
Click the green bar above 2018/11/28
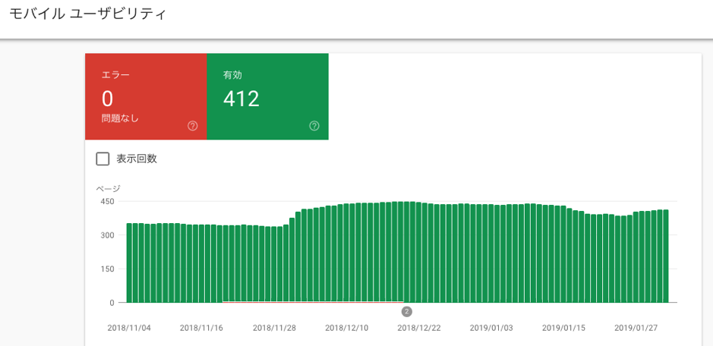(x=275, y=264)
